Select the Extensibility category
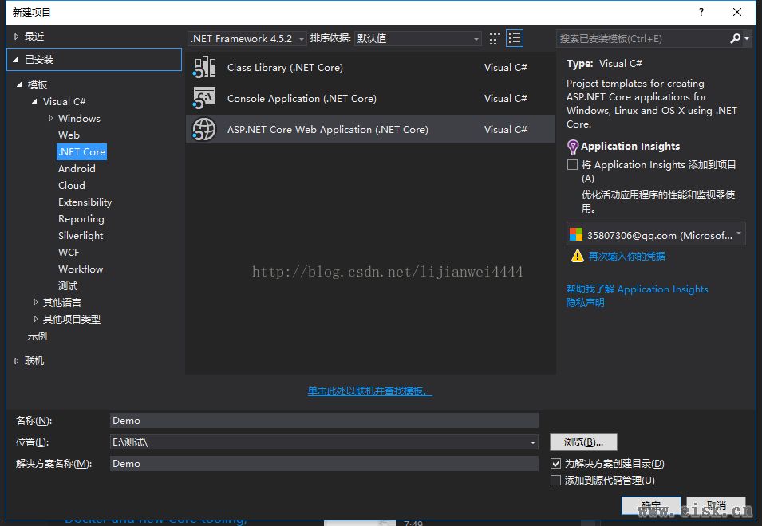 pos(85,202)
